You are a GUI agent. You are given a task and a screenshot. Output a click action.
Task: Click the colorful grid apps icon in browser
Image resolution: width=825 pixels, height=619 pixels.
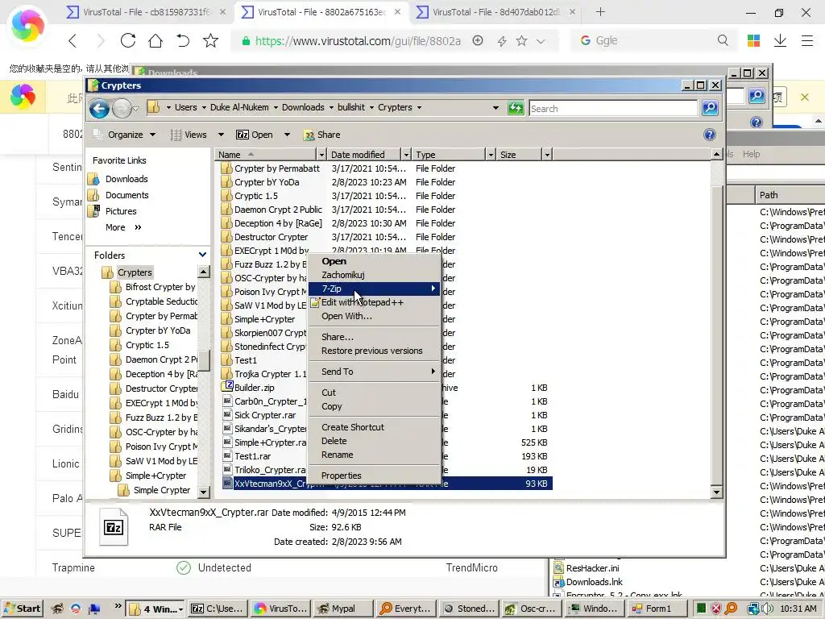click(x=753, y=40)
